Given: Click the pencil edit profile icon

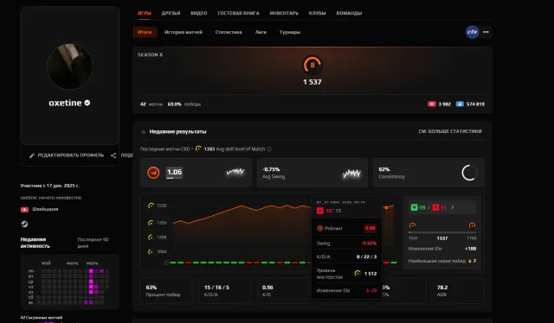Looking at the screenshot, I should (32, 155).
